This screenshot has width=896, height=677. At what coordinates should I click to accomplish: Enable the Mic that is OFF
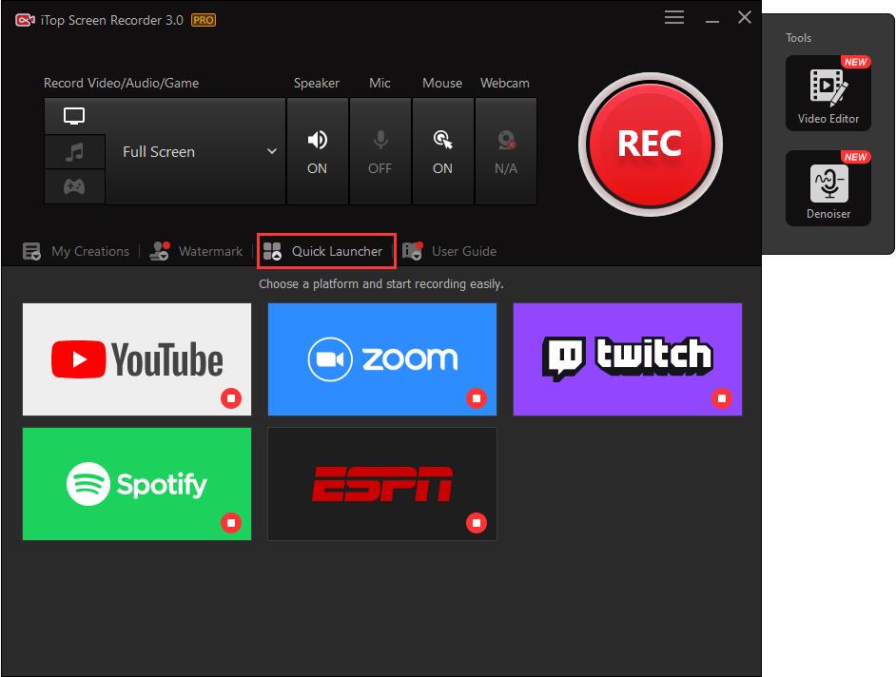380,151
